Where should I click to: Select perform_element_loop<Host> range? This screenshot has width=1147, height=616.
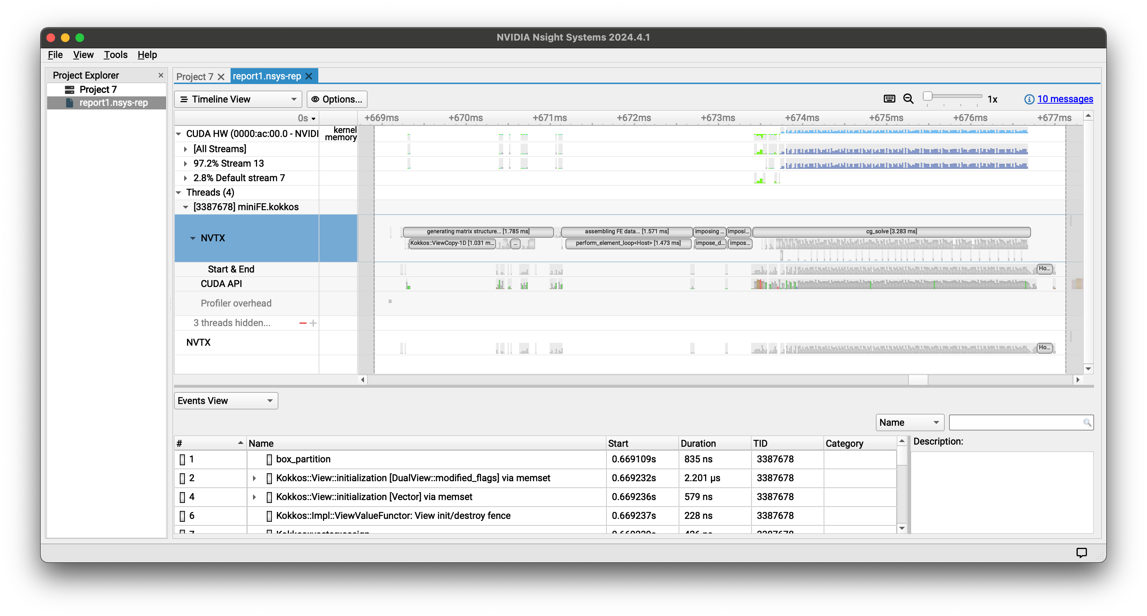click(x=628, y=243)
